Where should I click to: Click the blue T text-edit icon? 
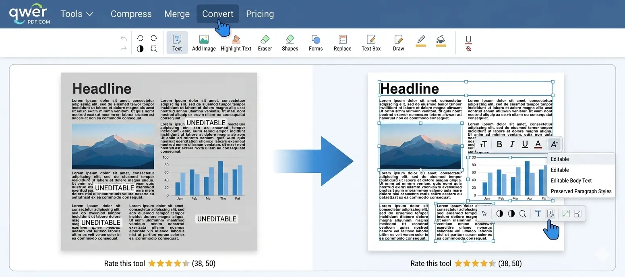(538, 214)
